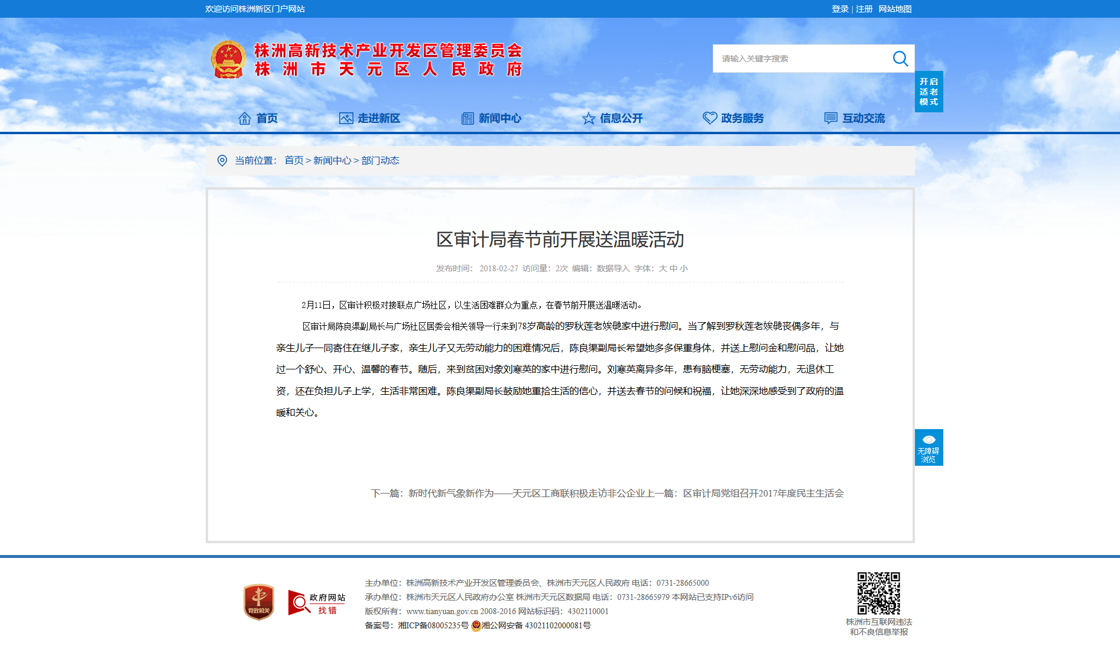Select large font size 大
The image size is (1120, 649).
coord(663,268)
